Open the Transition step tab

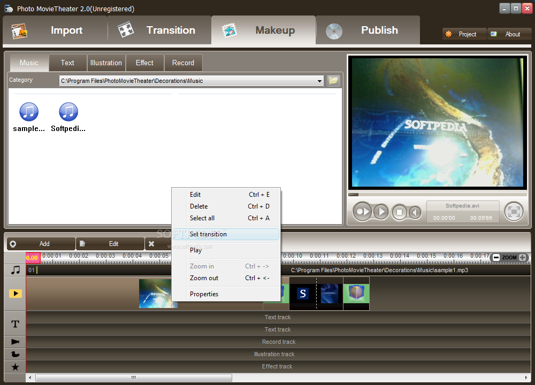(x=159, y=30)
